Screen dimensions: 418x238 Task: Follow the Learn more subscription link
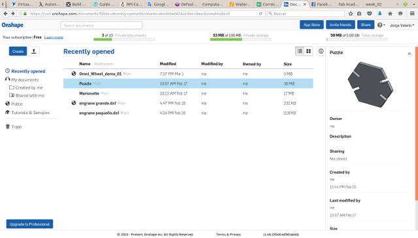pos(54,37)
